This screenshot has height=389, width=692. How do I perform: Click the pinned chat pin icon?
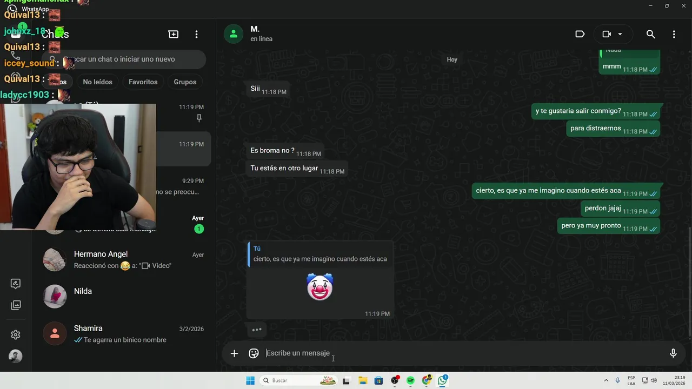coord(199,118)
